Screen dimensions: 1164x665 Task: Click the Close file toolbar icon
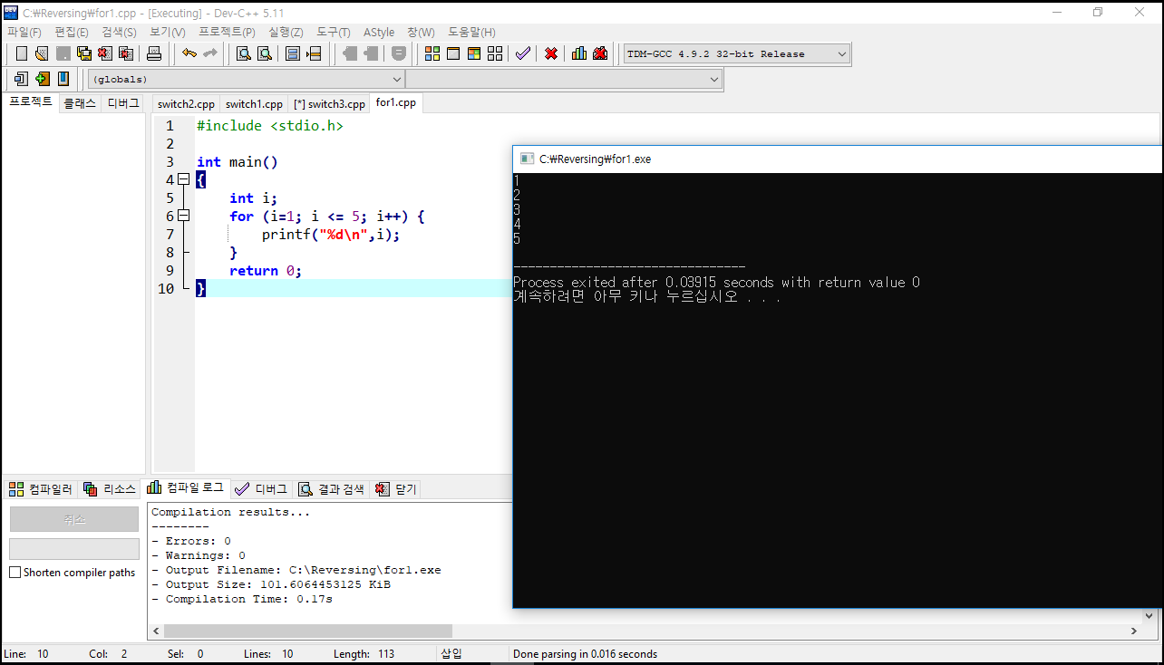[105, 53]
